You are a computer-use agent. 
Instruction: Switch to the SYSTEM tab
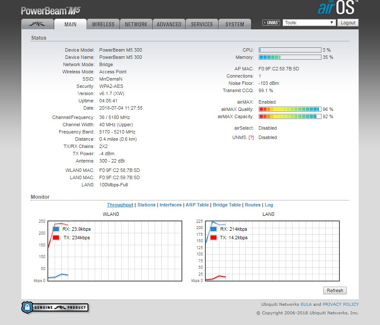click(235, 24)
